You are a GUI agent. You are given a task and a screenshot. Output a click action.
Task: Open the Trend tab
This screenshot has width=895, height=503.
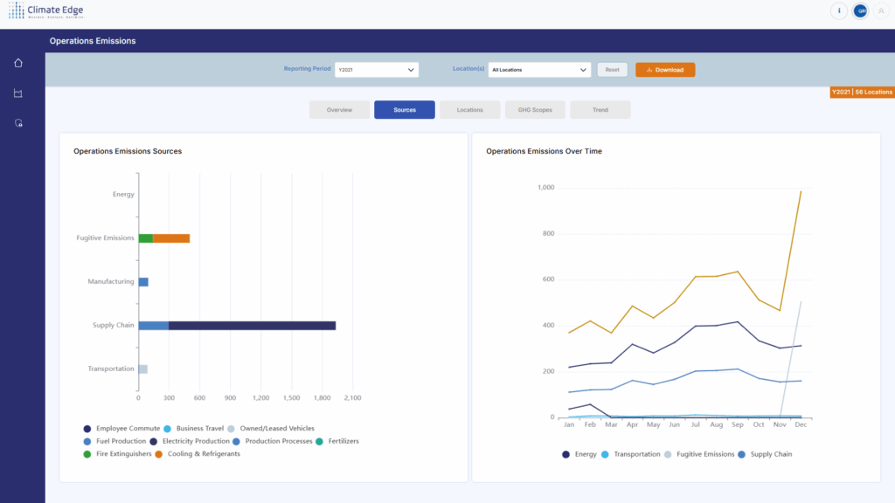[600, 110]
